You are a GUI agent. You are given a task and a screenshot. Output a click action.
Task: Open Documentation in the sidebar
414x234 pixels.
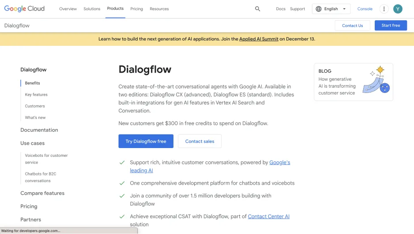[x=39, y=130]
